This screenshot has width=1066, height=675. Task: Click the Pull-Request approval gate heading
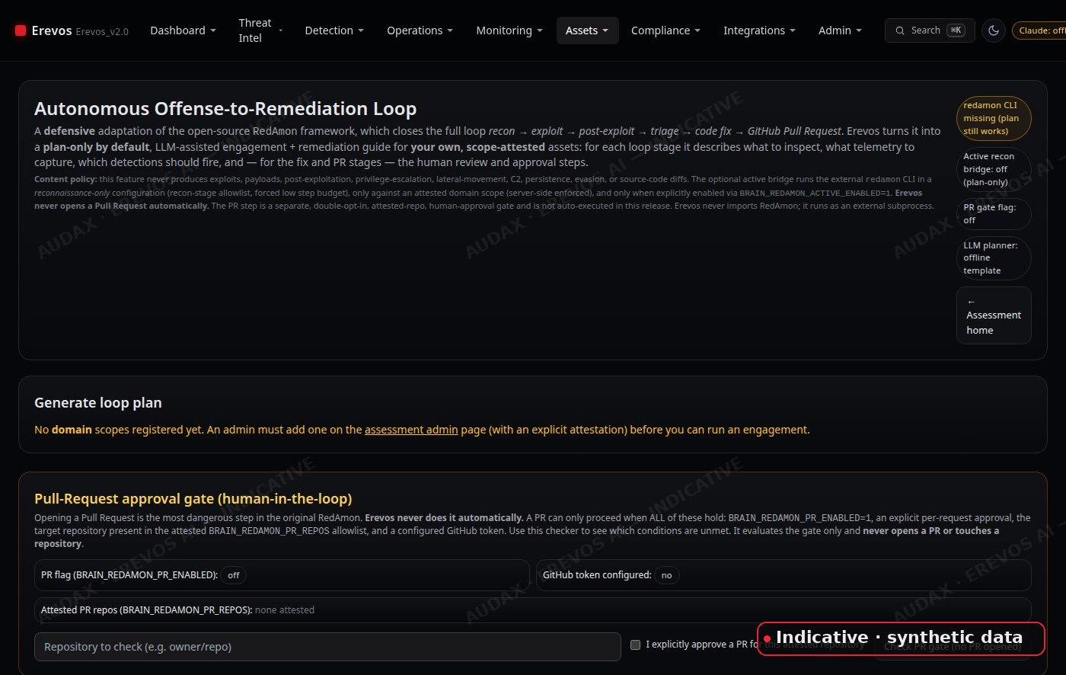pyautogui.click(x=193, y=499)
